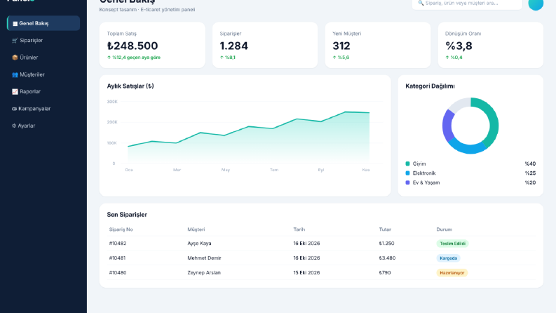This screenshot has width=556, height=313.
Task: Click the Aylık Satışlar (₺) chart title
Action: tap(130, 86)
